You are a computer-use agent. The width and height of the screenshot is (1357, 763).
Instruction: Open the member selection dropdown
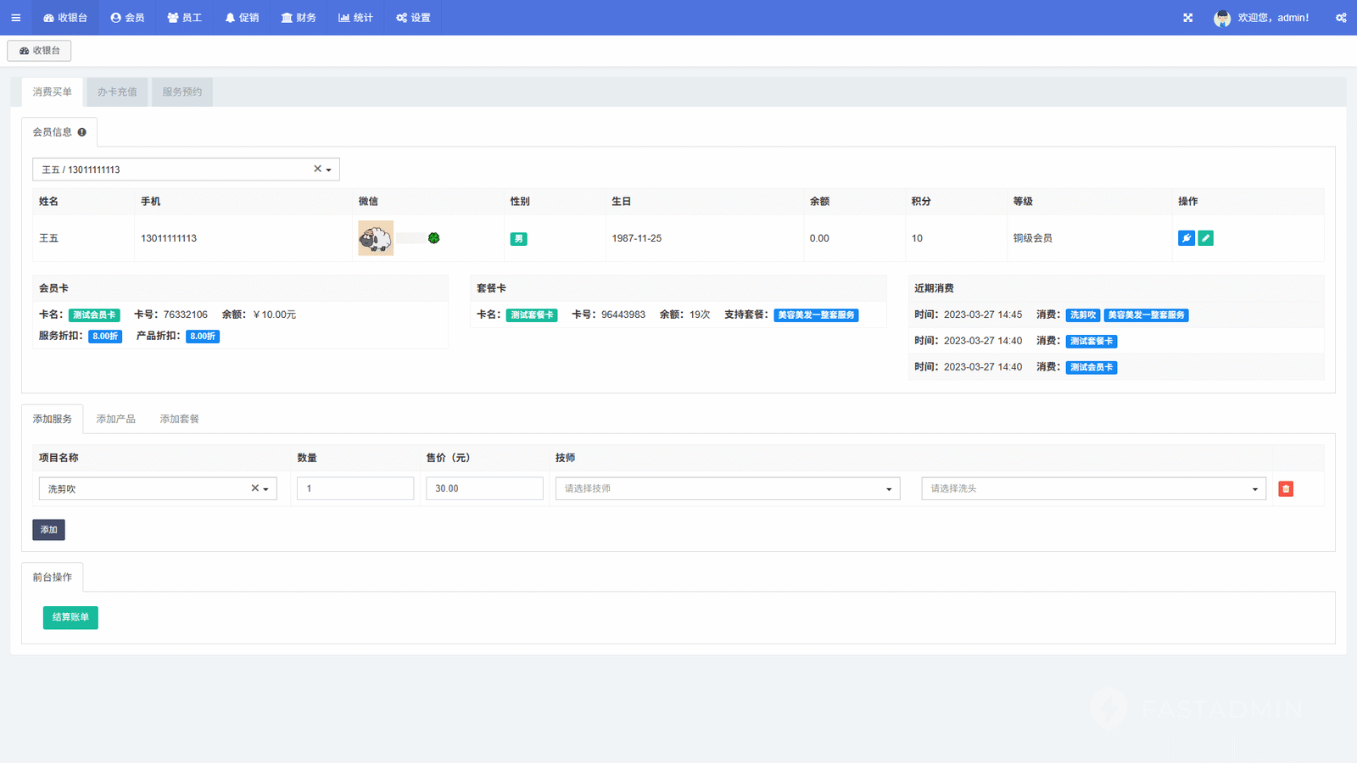(x=329, y=170)
